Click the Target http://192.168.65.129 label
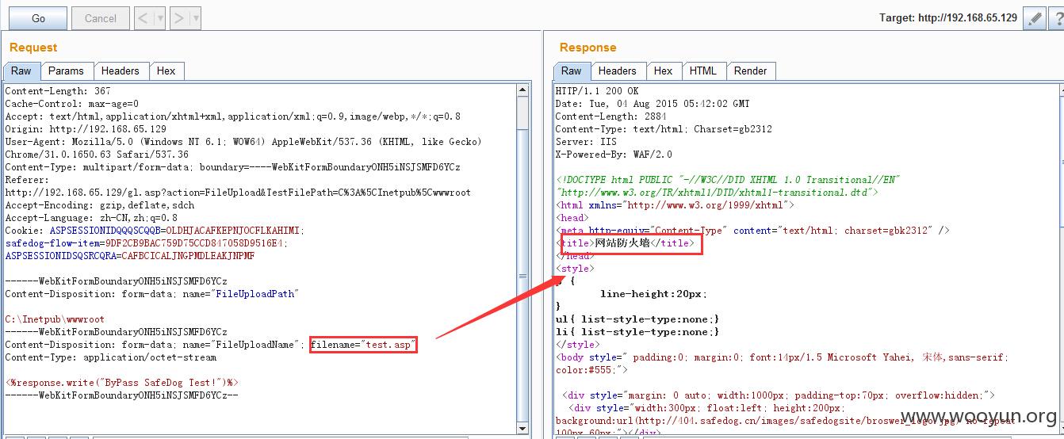 click(948, 17)
